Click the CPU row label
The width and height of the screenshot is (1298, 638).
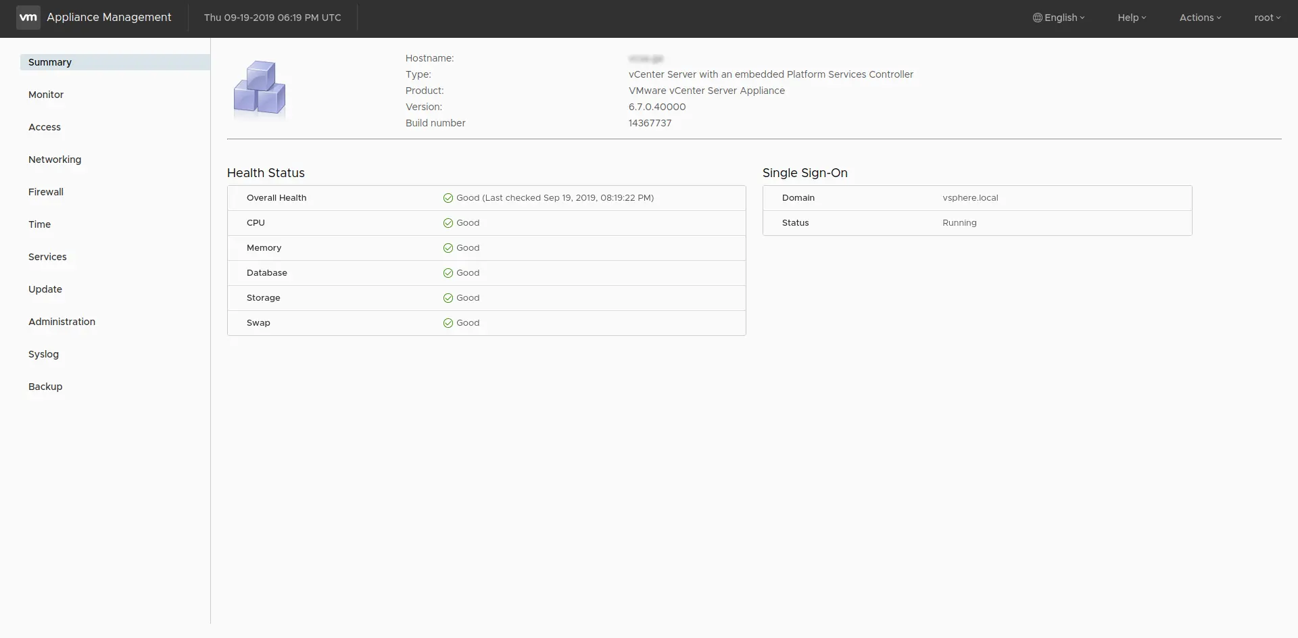(256, 223)
